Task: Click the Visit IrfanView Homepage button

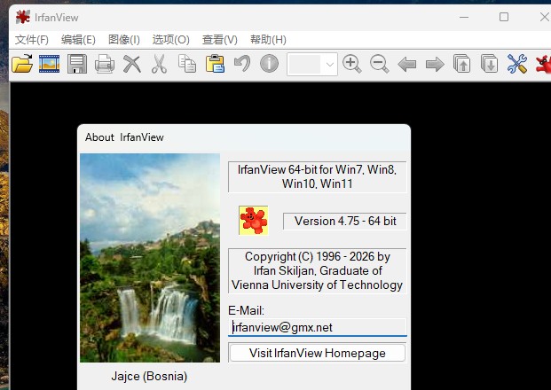Action: click(x=318, y=353)
